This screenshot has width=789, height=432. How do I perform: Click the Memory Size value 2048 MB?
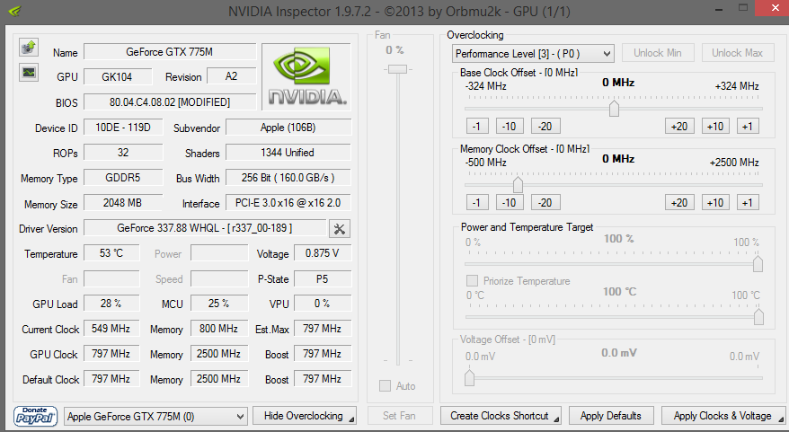pos(123,203)
